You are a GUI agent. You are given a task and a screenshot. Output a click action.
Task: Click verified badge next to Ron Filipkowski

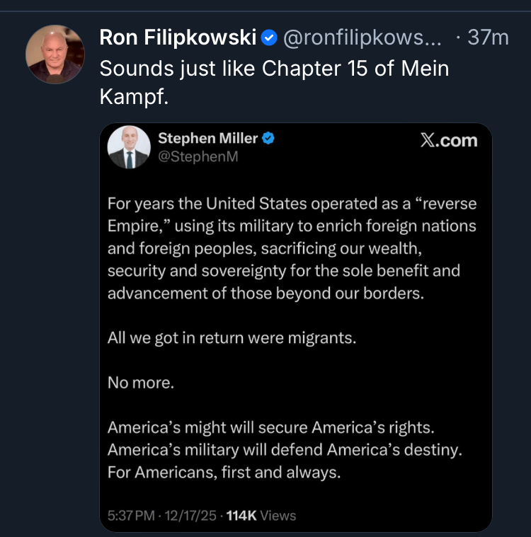[269, 38]
